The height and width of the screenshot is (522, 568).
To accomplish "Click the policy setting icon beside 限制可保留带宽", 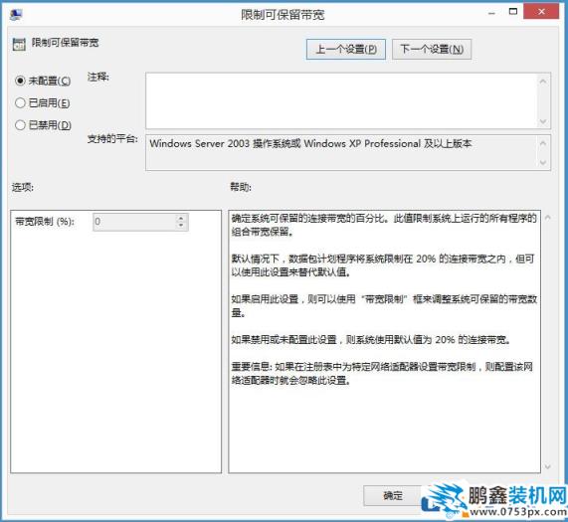I will (x=19, y=44).
